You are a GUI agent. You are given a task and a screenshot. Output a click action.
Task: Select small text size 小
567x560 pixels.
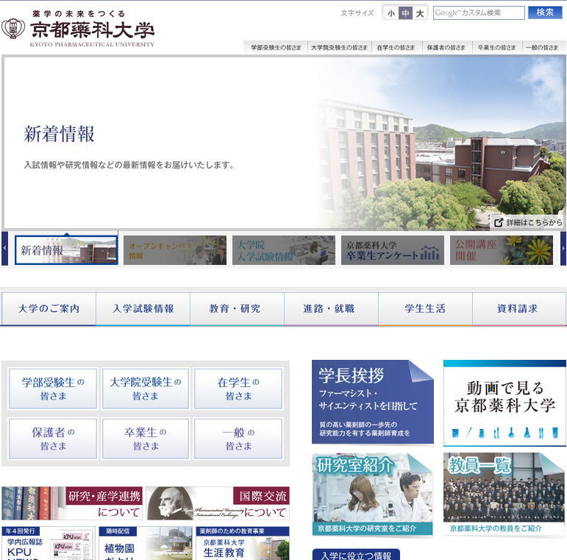pos(391,13)
